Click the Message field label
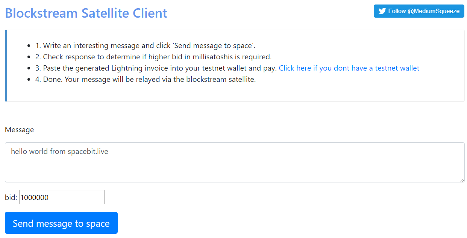Viewport: 467px width, 238px height. point(20,130)
